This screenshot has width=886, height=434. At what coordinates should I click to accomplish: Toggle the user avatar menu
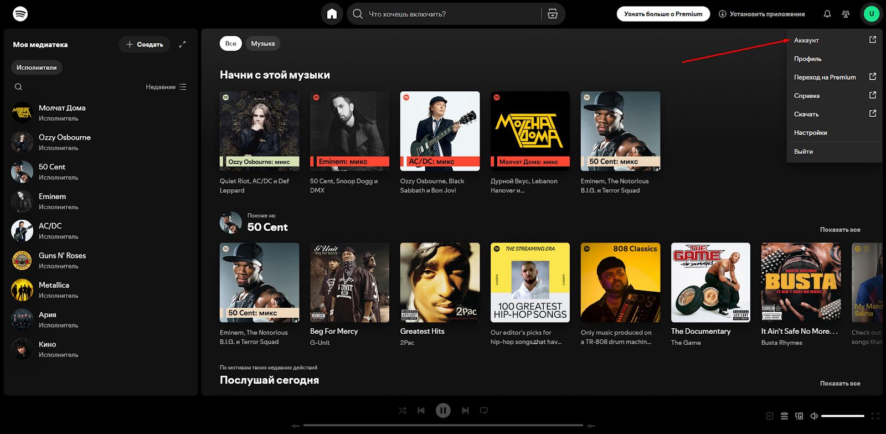(871, 14)
